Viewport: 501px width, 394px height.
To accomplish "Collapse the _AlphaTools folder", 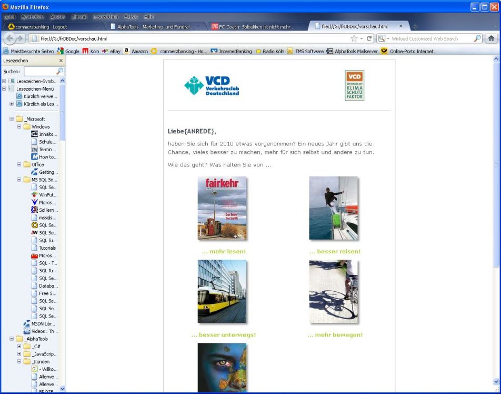I will point(12,339).
